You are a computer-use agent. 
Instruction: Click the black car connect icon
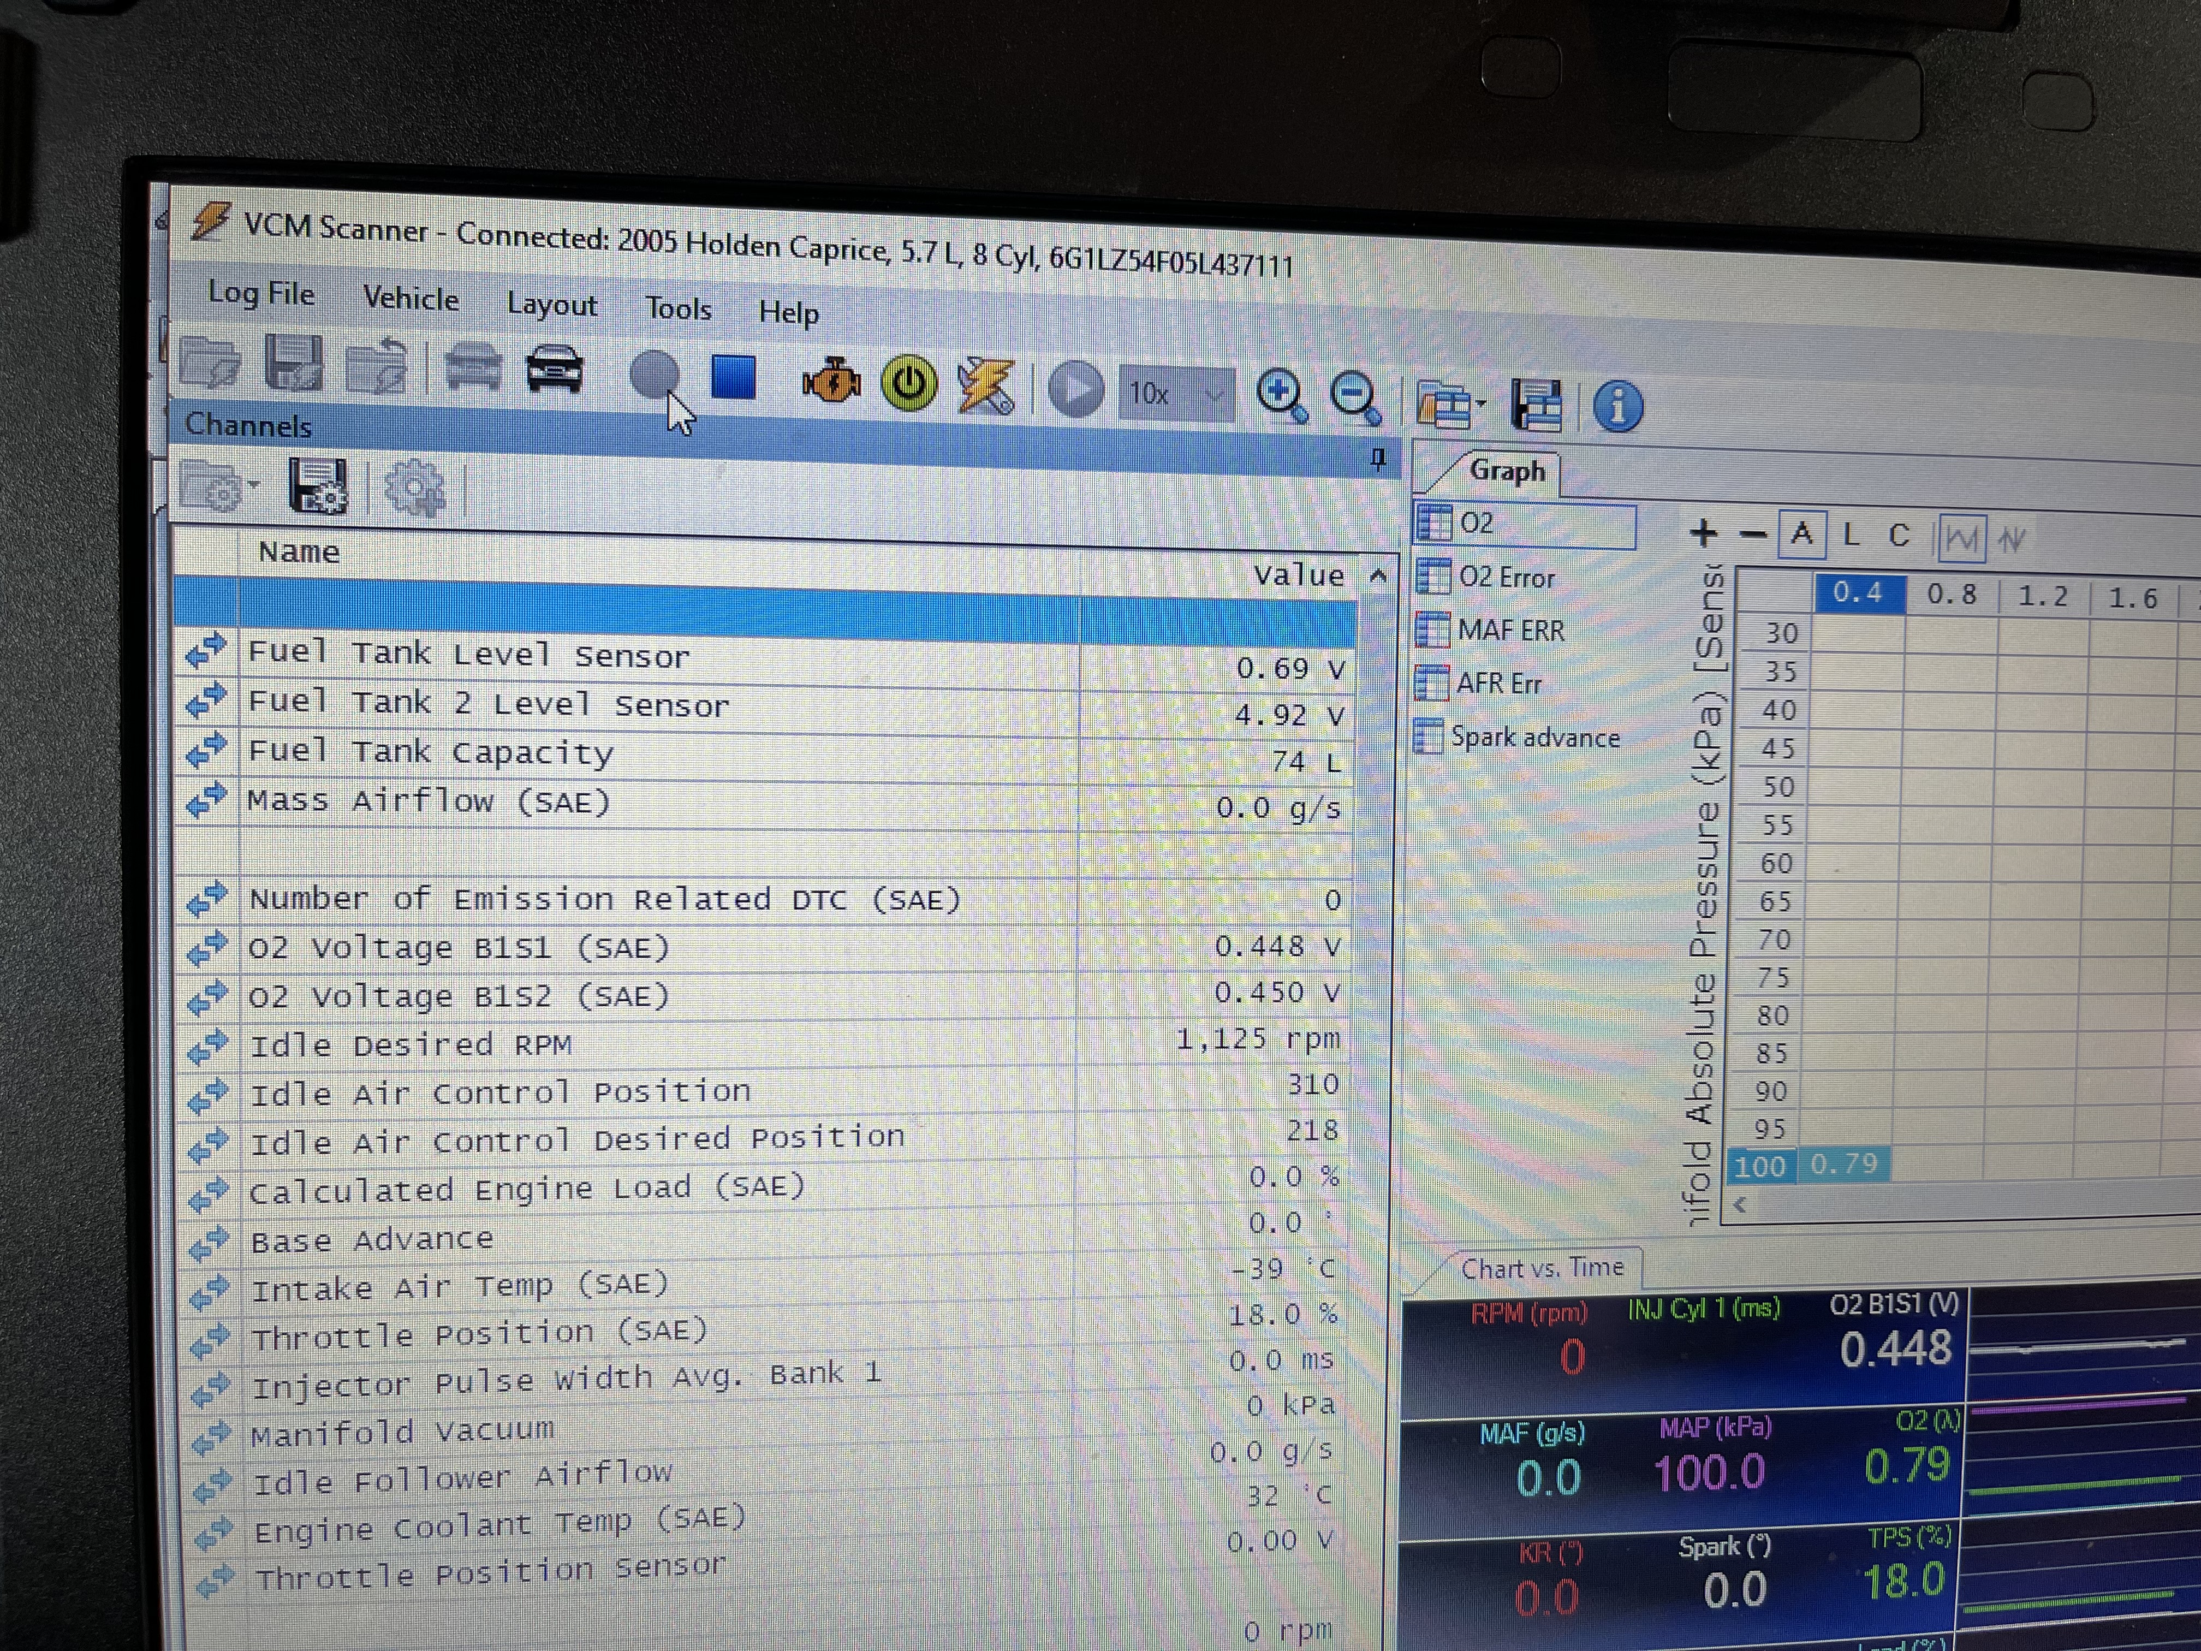click(554, 370)
